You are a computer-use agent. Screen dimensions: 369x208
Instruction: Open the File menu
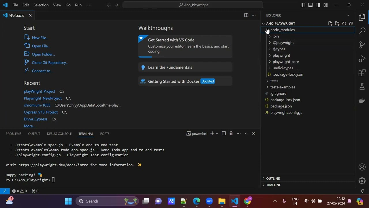coord(15,5)
